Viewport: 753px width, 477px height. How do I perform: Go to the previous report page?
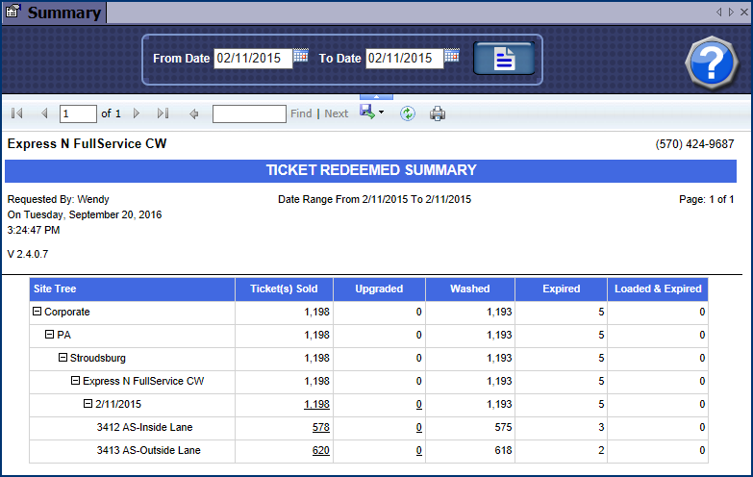pos(43,113)
